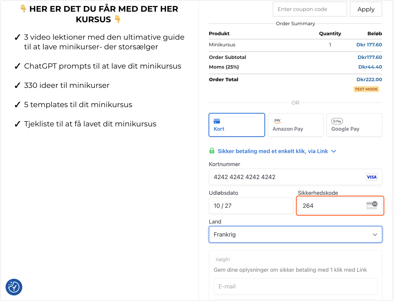Click the Udløbsdato field

point(251,206)
